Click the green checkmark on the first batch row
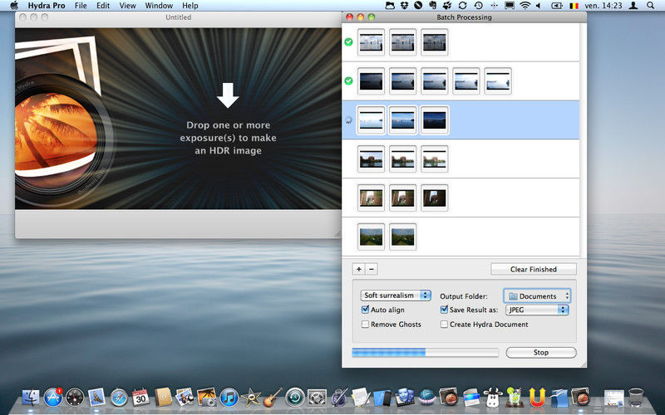This screenshot has height=415, width=665. (x=348, y=42)
